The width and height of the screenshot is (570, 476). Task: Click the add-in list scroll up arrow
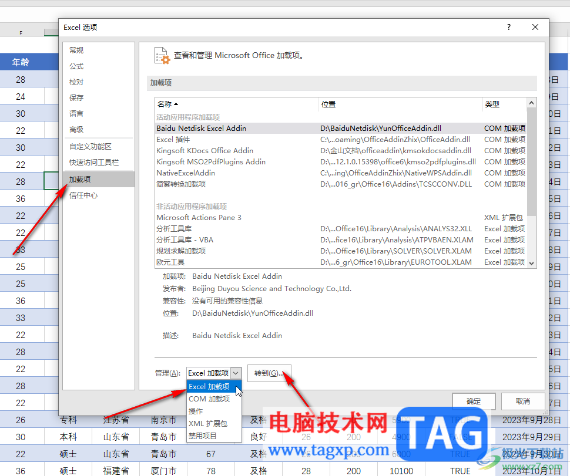click(x=531, y=103)
